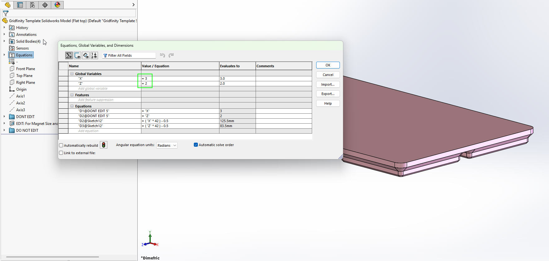Switch to the ConfigurationManager tab
Screen dimensions: 549x261
[x=32, y=5]
